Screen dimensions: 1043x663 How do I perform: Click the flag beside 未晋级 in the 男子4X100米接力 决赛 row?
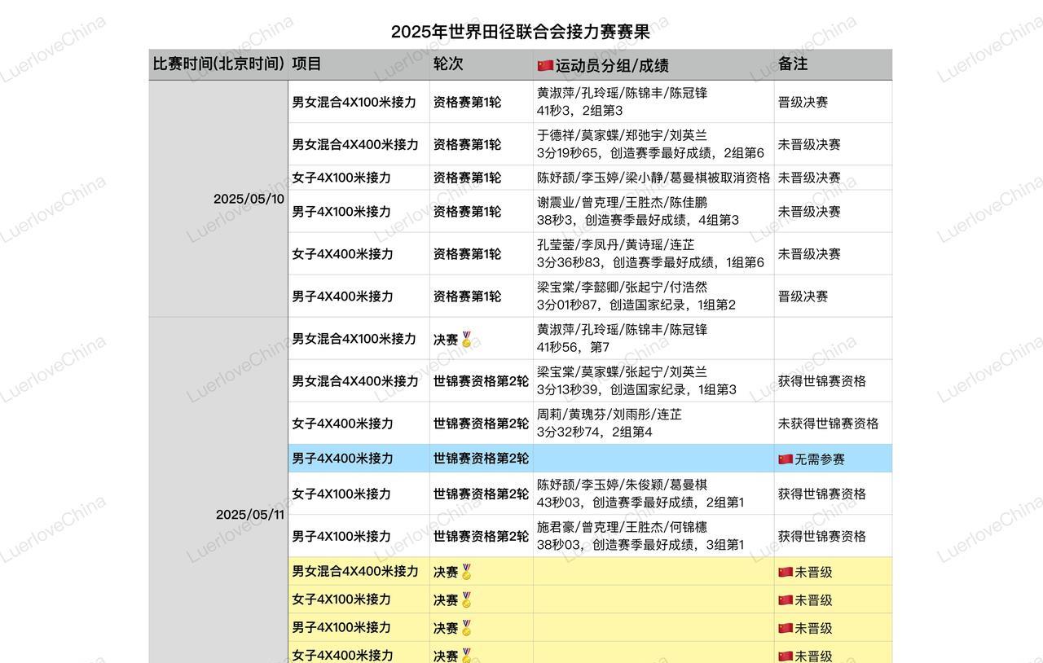786,628
